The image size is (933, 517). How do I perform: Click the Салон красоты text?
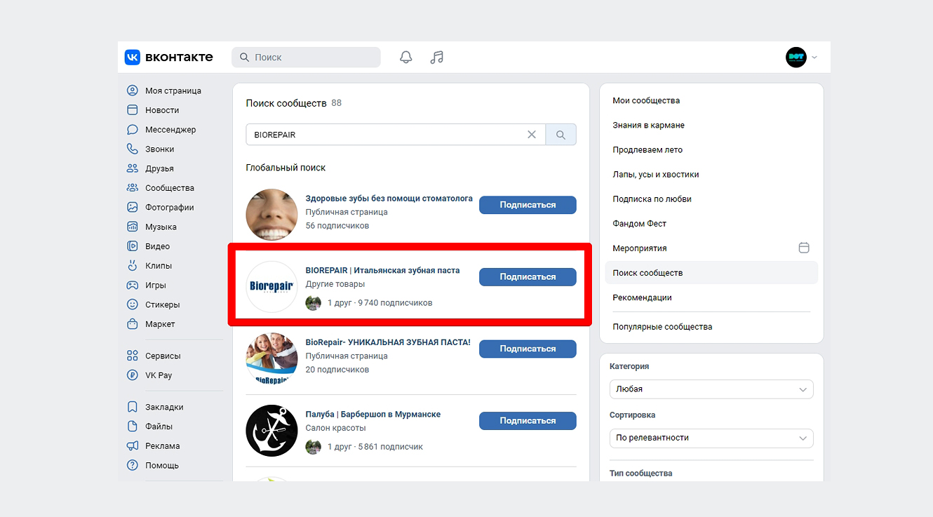pos(335,428)
